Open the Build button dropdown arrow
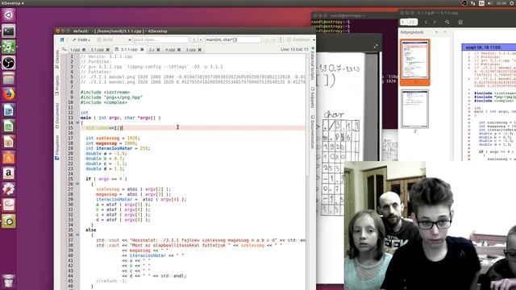516x290 pixels. click(x=130, y=39)
